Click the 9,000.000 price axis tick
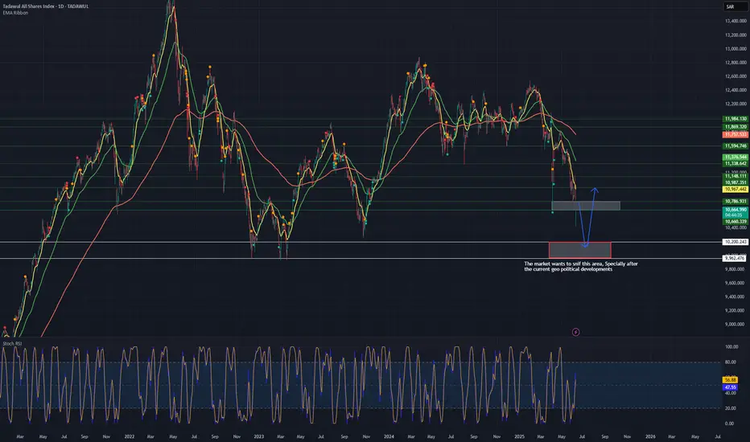The width and height of the screenshot is (750, 442). pyautogui.click(x=736, y=325)
